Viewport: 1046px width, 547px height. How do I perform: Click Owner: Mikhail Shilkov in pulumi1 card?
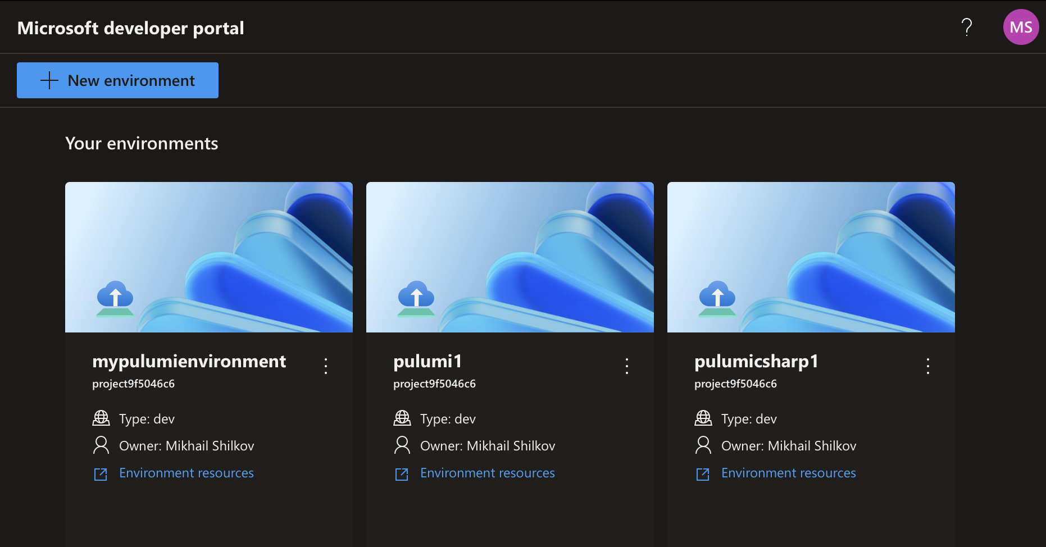click(x=488, y=446)
